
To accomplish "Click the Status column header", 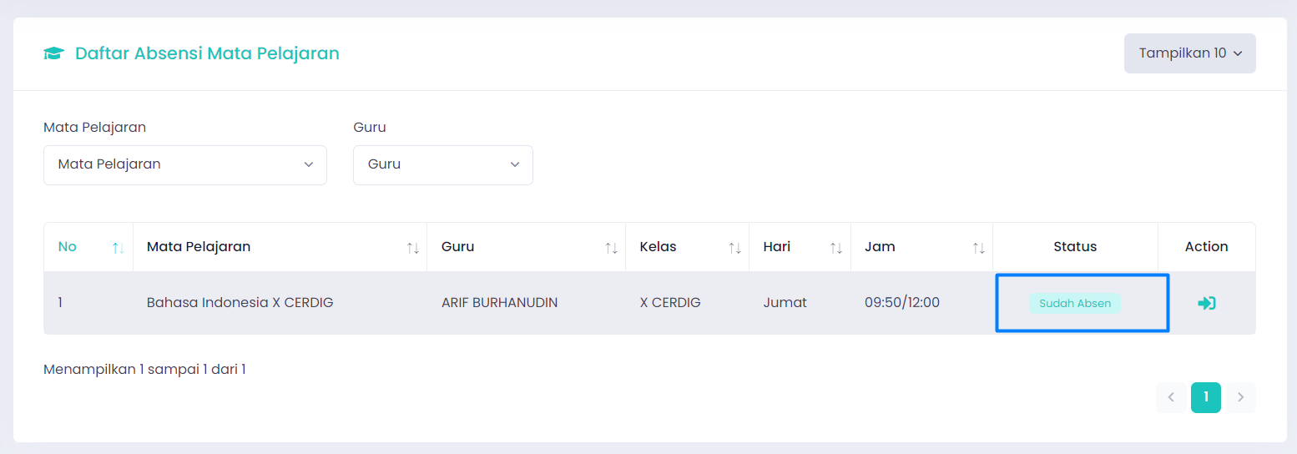I will [1075, 246].
